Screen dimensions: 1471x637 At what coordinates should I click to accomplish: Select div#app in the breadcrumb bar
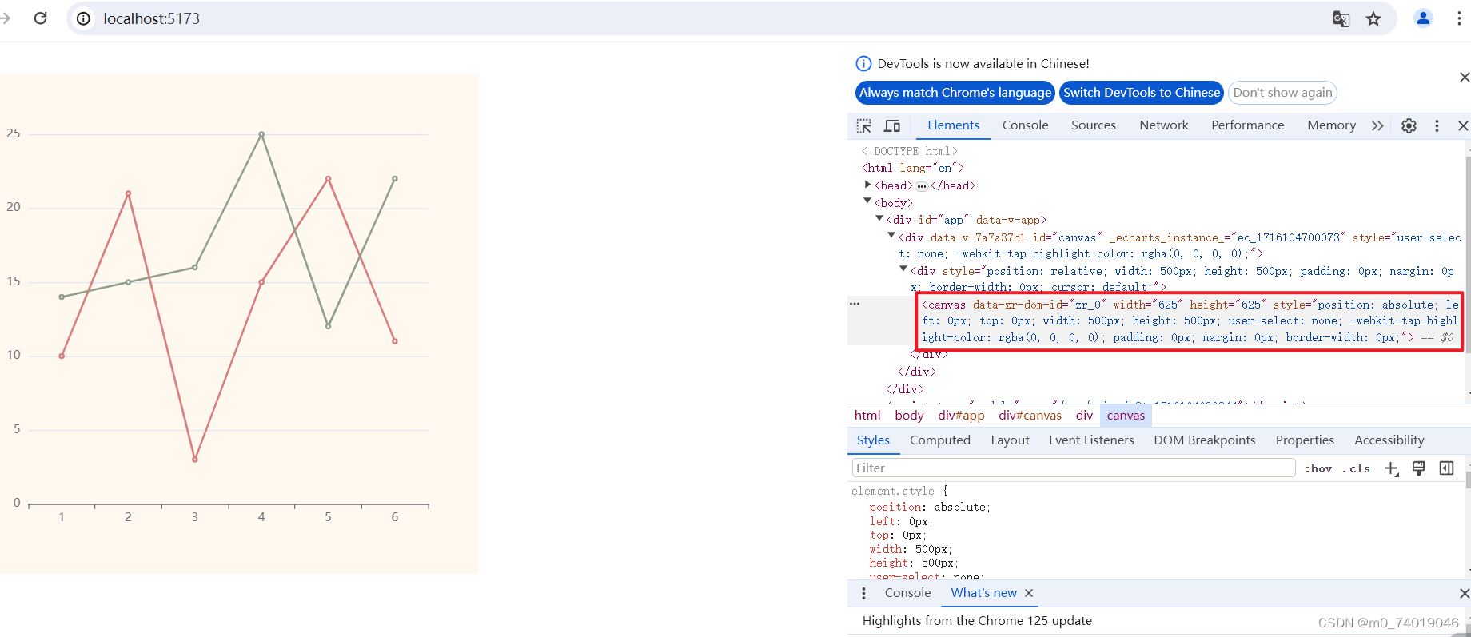[x=961, y=416]
